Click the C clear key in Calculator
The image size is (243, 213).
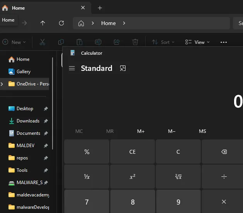pos(178,152)
